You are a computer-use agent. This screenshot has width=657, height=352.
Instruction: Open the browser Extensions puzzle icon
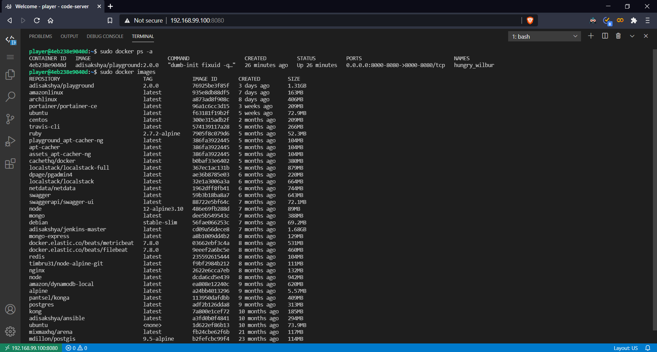pos(634,21)
